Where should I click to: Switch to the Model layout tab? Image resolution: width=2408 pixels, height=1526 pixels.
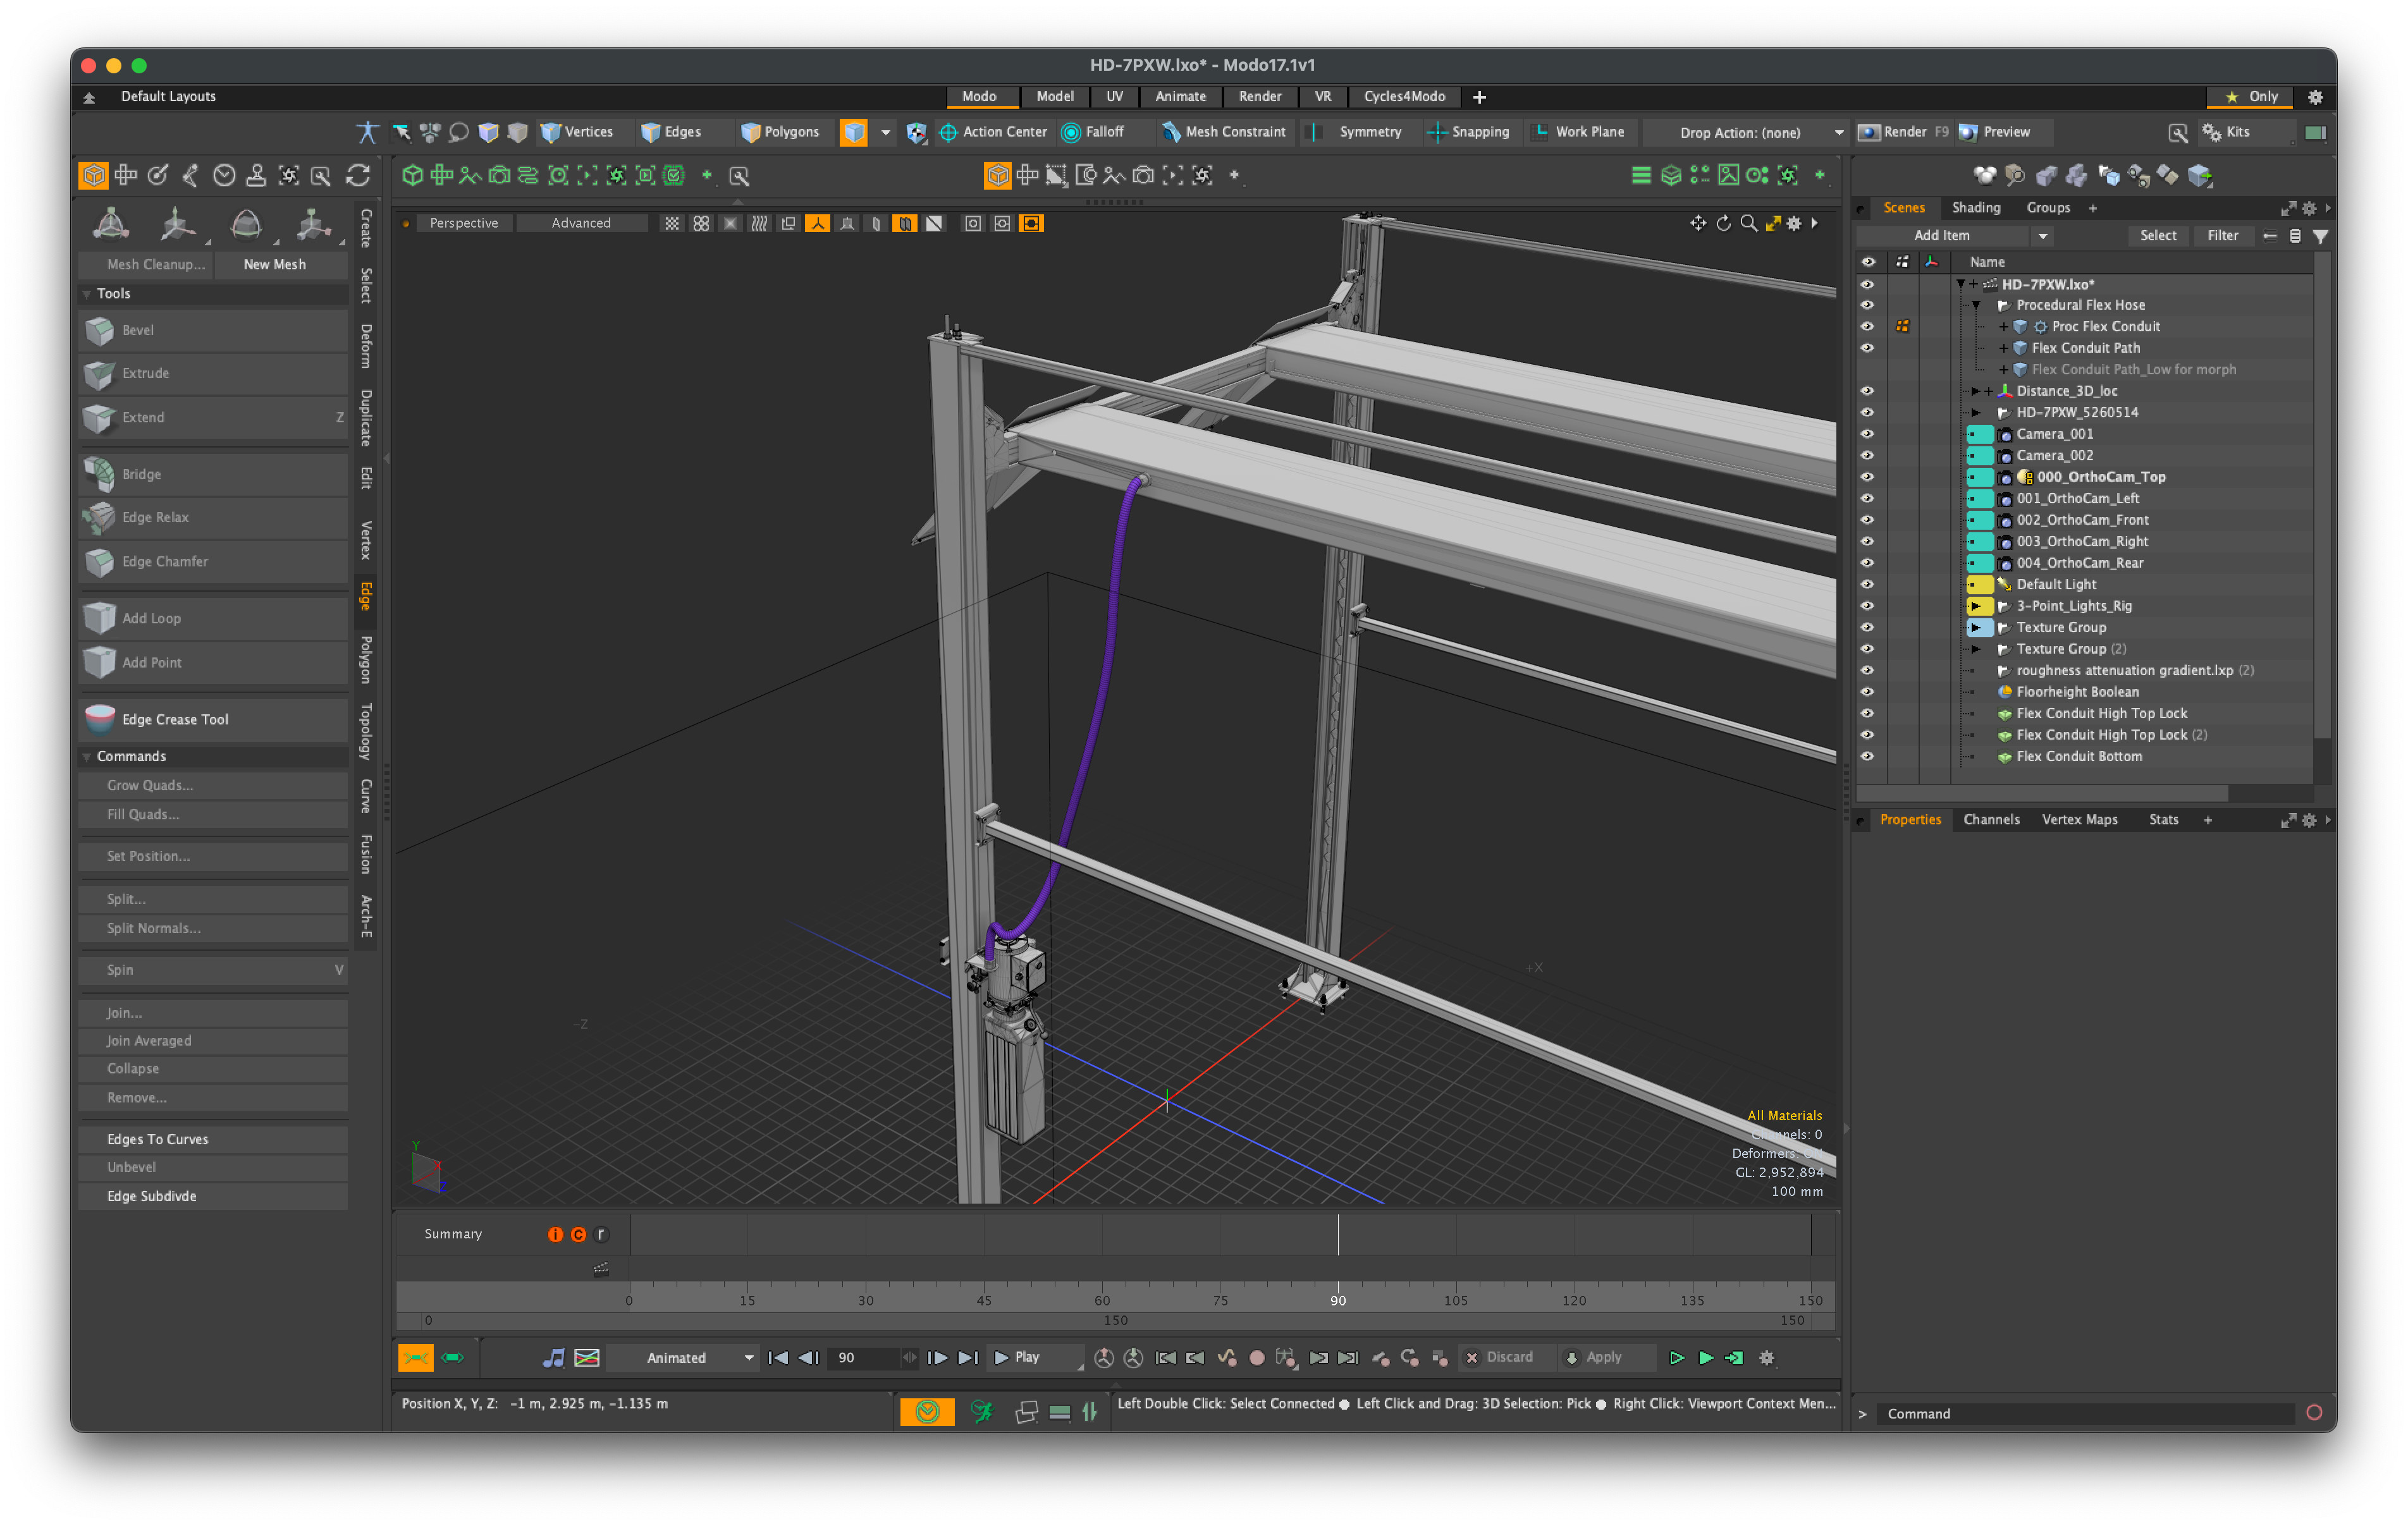tap(1055, 97)
